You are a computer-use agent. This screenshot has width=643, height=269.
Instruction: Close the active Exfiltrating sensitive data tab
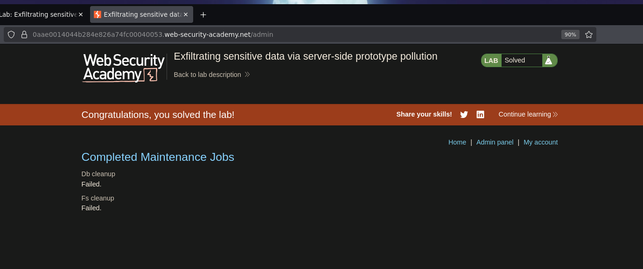click(x=186, y=14)
